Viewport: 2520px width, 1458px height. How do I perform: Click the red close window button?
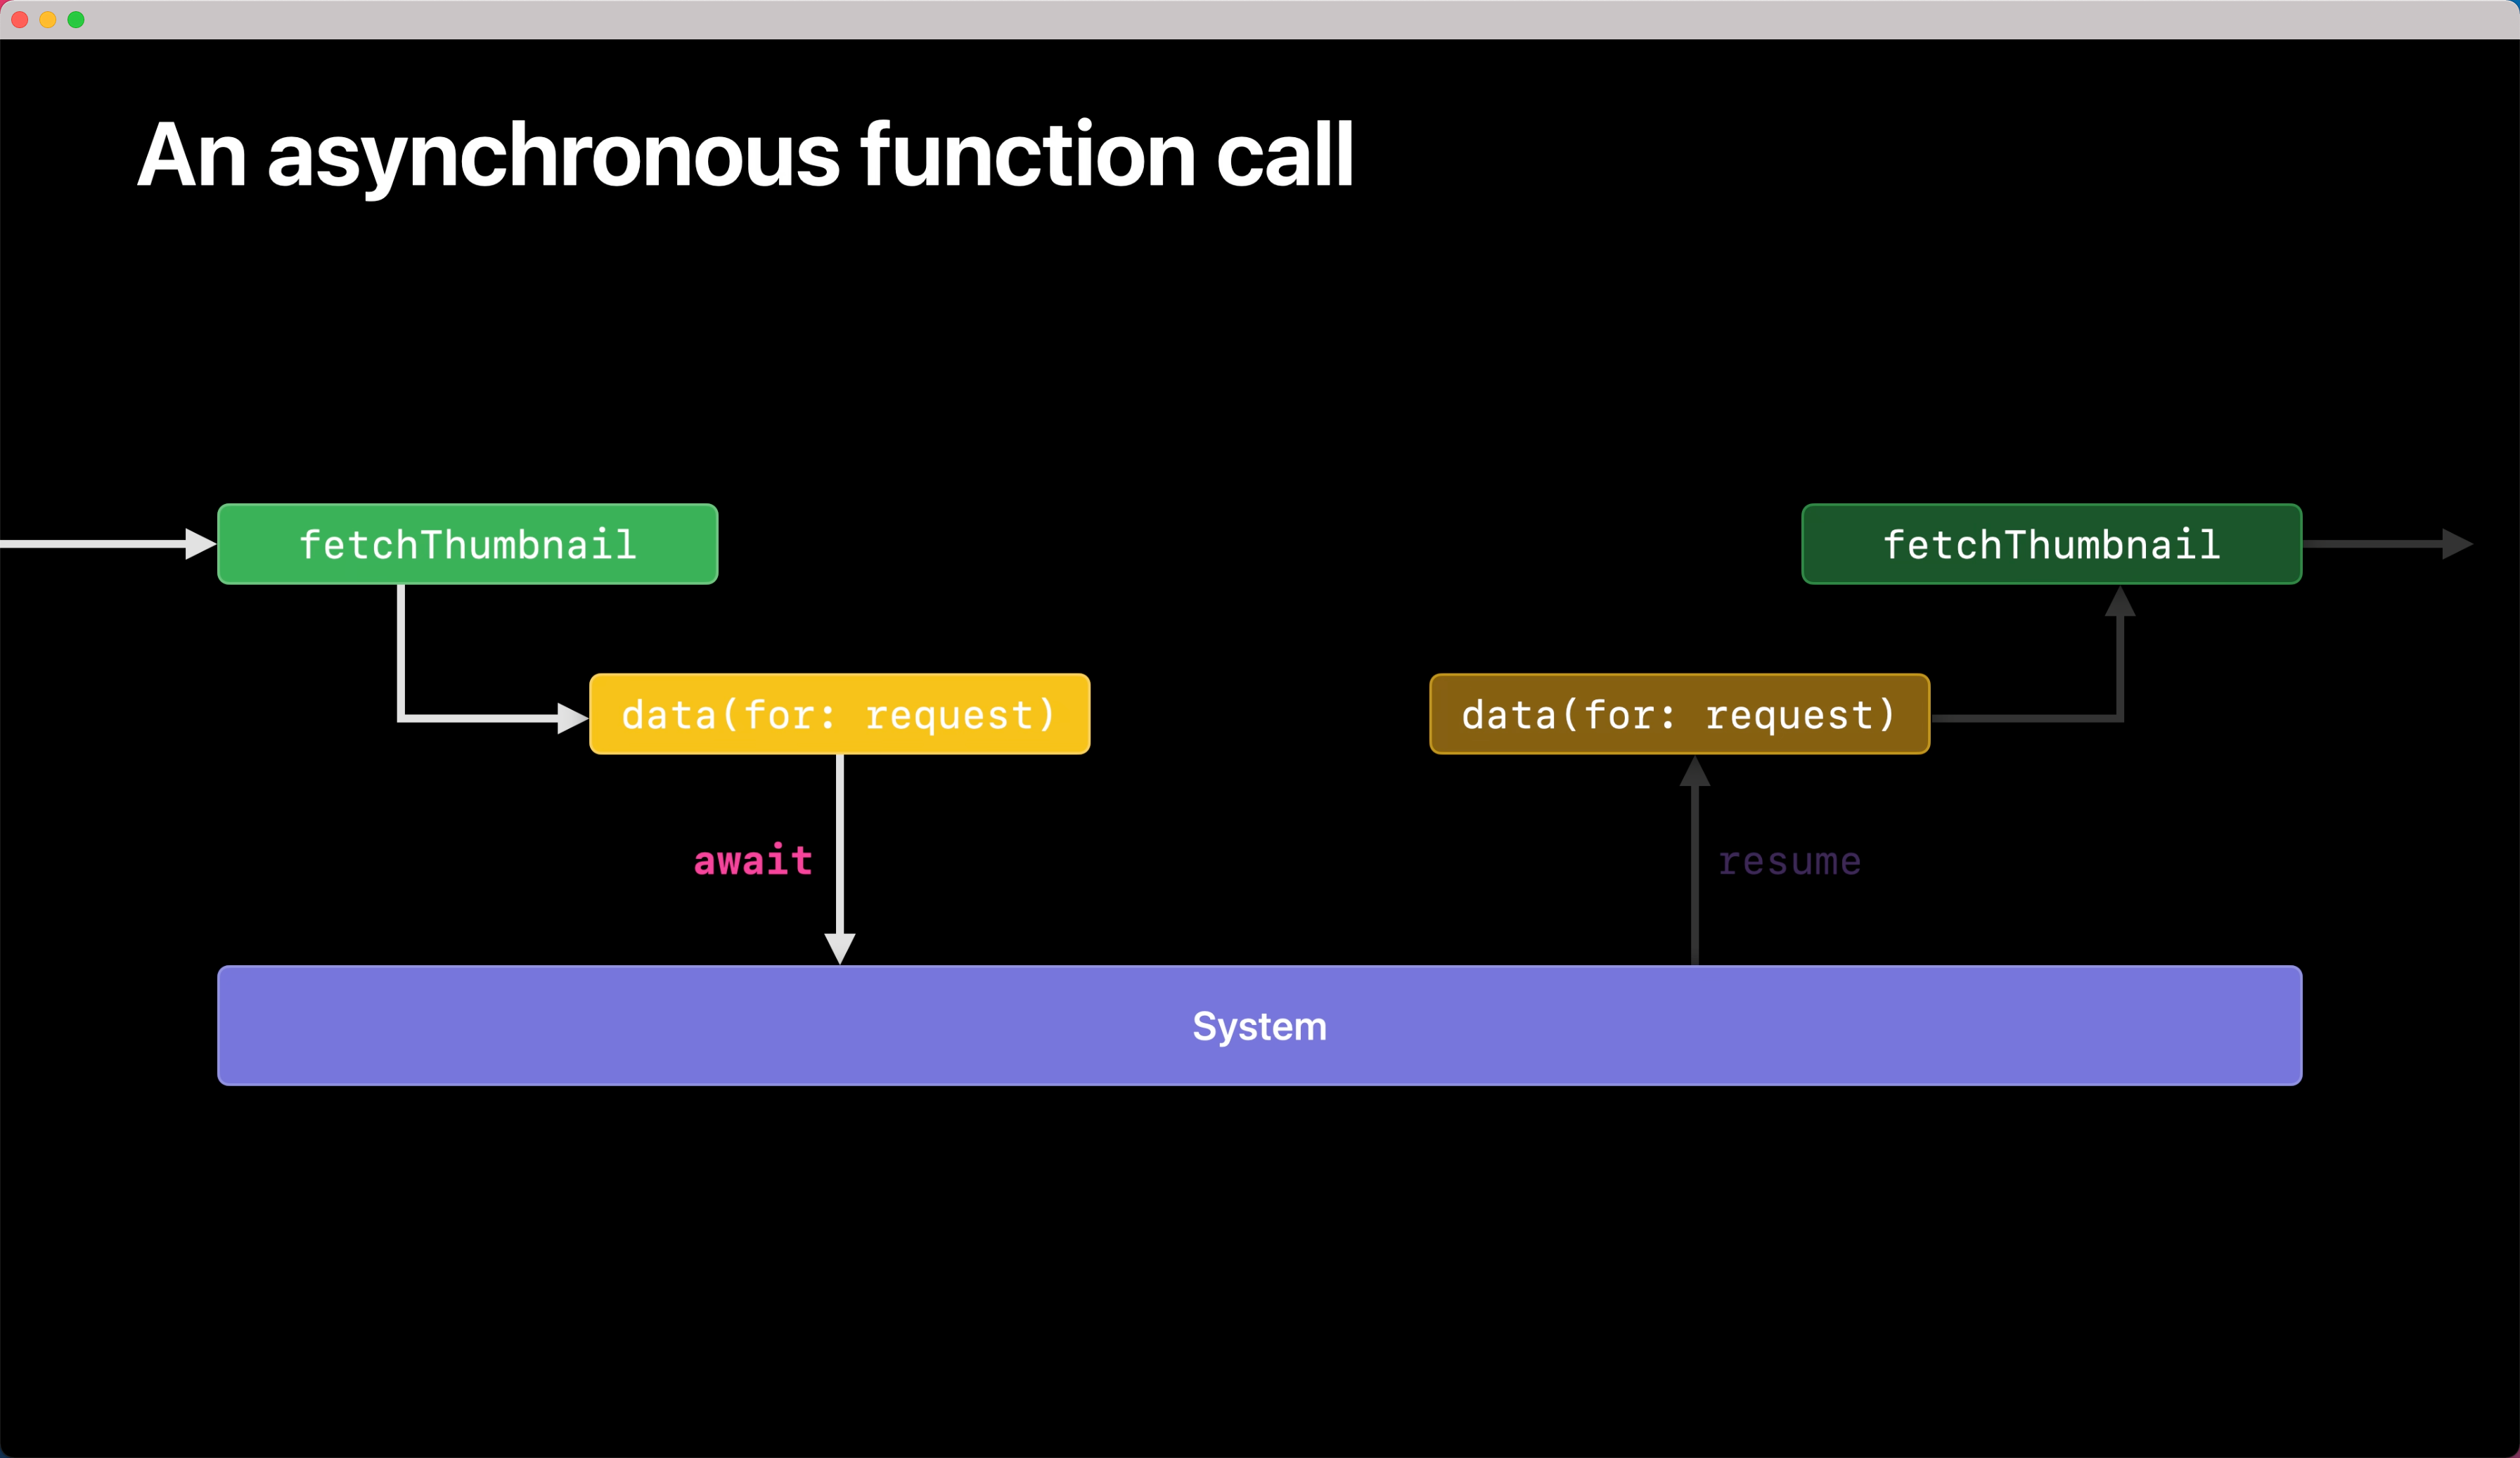click(x=19, y=20)
